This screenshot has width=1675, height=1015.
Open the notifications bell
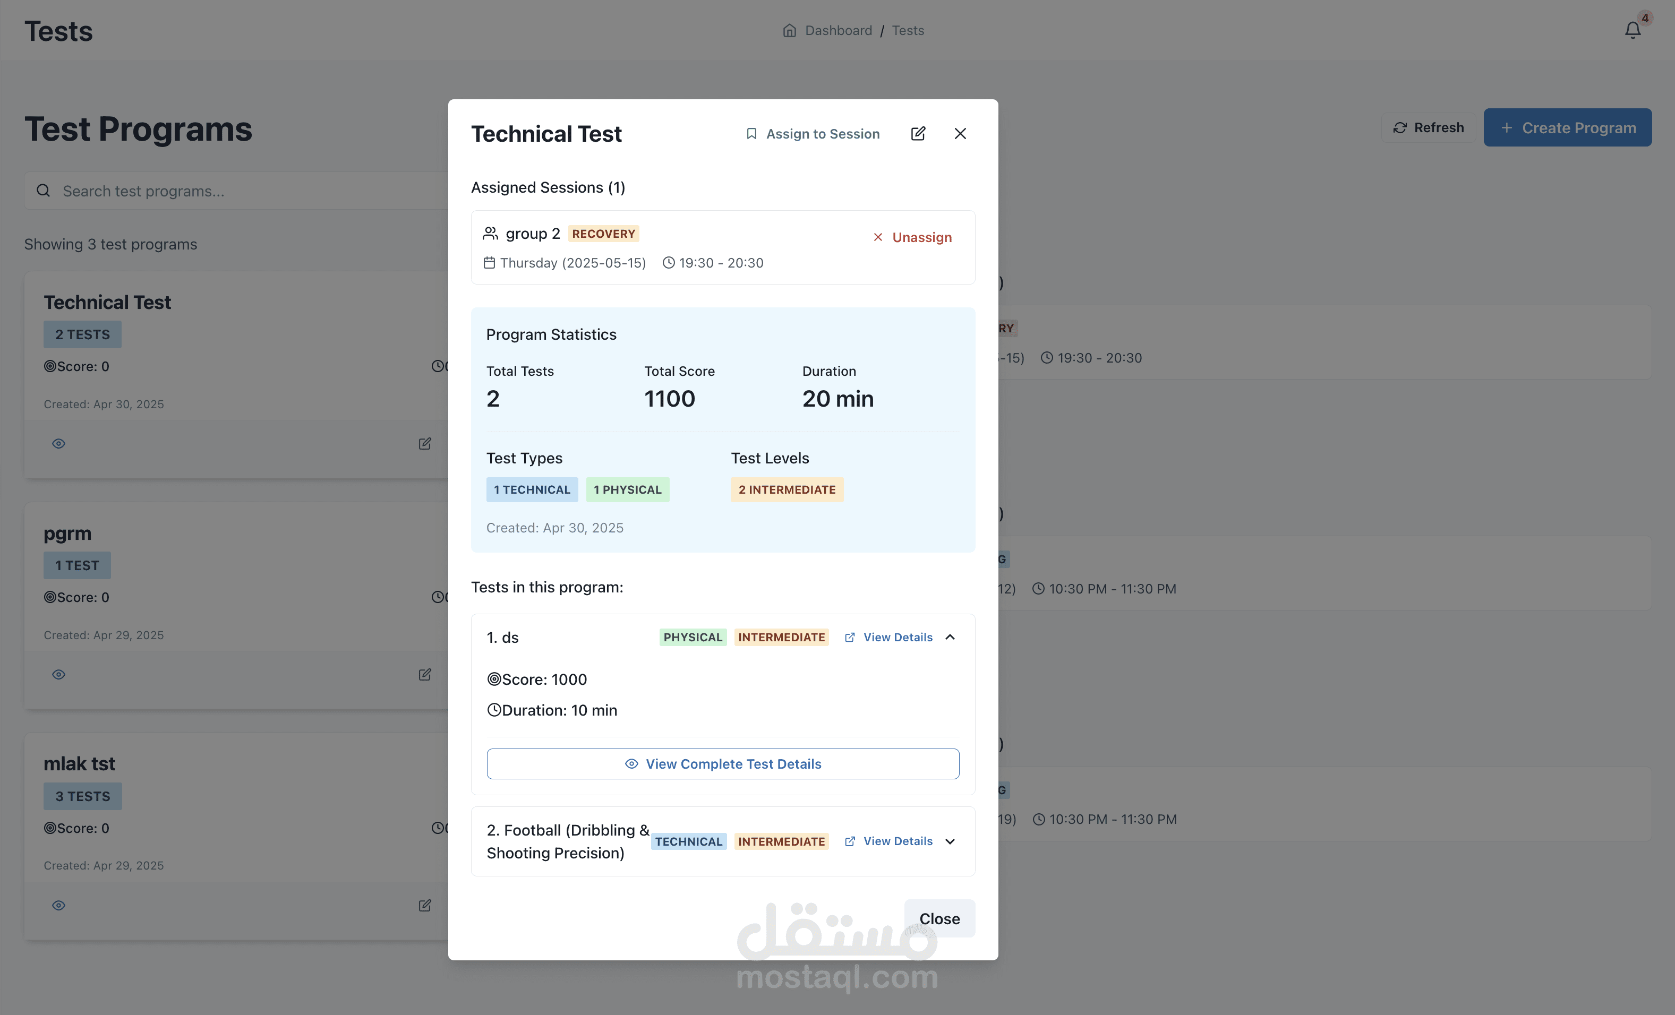pos(1632,31)
